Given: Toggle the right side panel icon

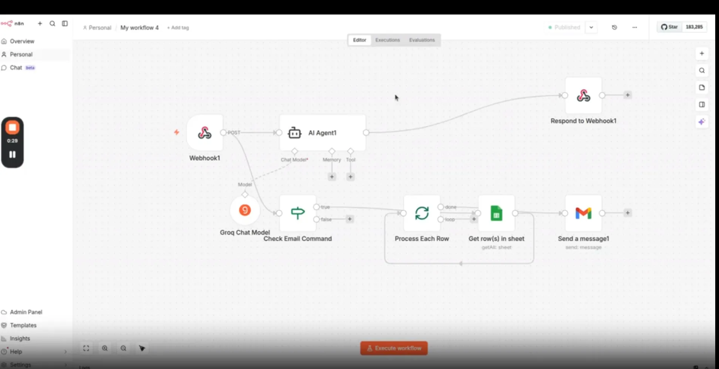Looking at the screenshot, I should (x=702, y=104).
